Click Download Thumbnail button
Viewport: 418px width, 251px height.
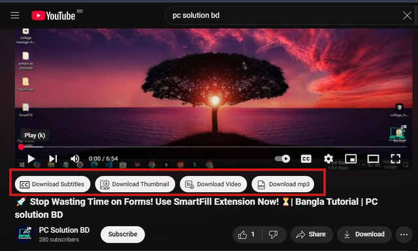click(135, 185)
